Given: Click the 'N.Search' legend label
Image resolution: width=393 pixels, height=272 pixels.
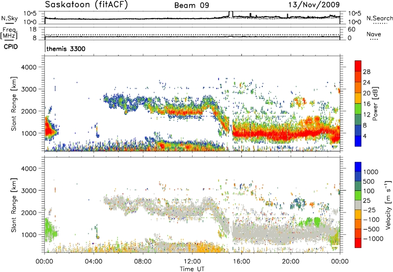Looking at the screenshot, I should [x=379, y=18].
